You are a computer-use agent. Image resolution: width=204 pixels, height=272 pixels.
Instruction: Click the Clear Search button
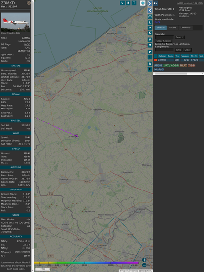pos(164,41)
